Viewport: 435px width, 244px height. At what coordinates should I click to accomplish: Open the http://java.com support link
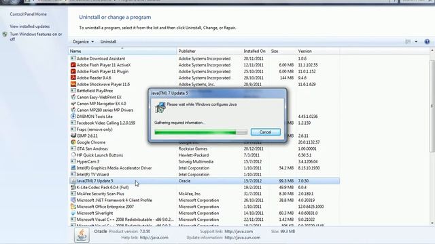click(x=239, y=231)
